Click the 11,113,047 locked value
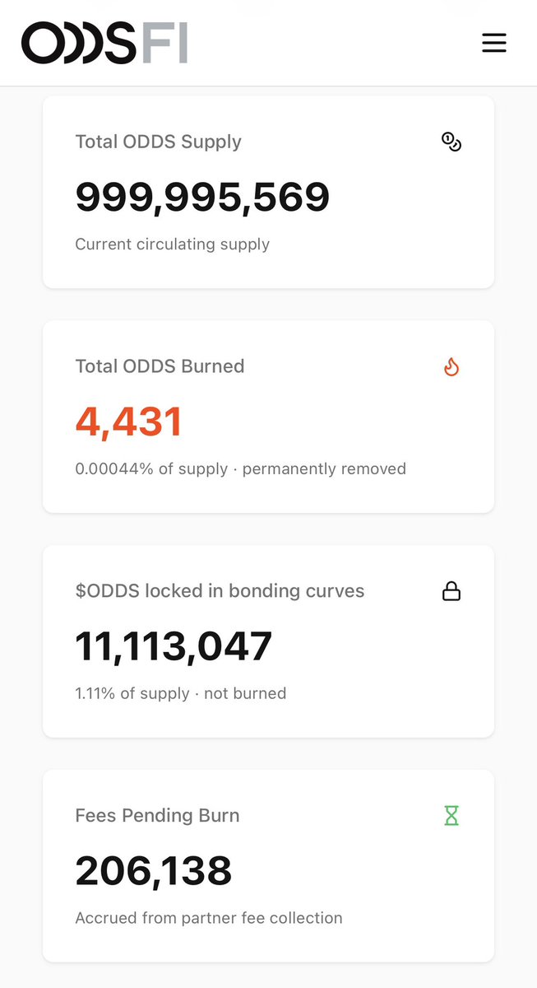The width and height of the screenshot is (537, 988). tap(174, 647)
